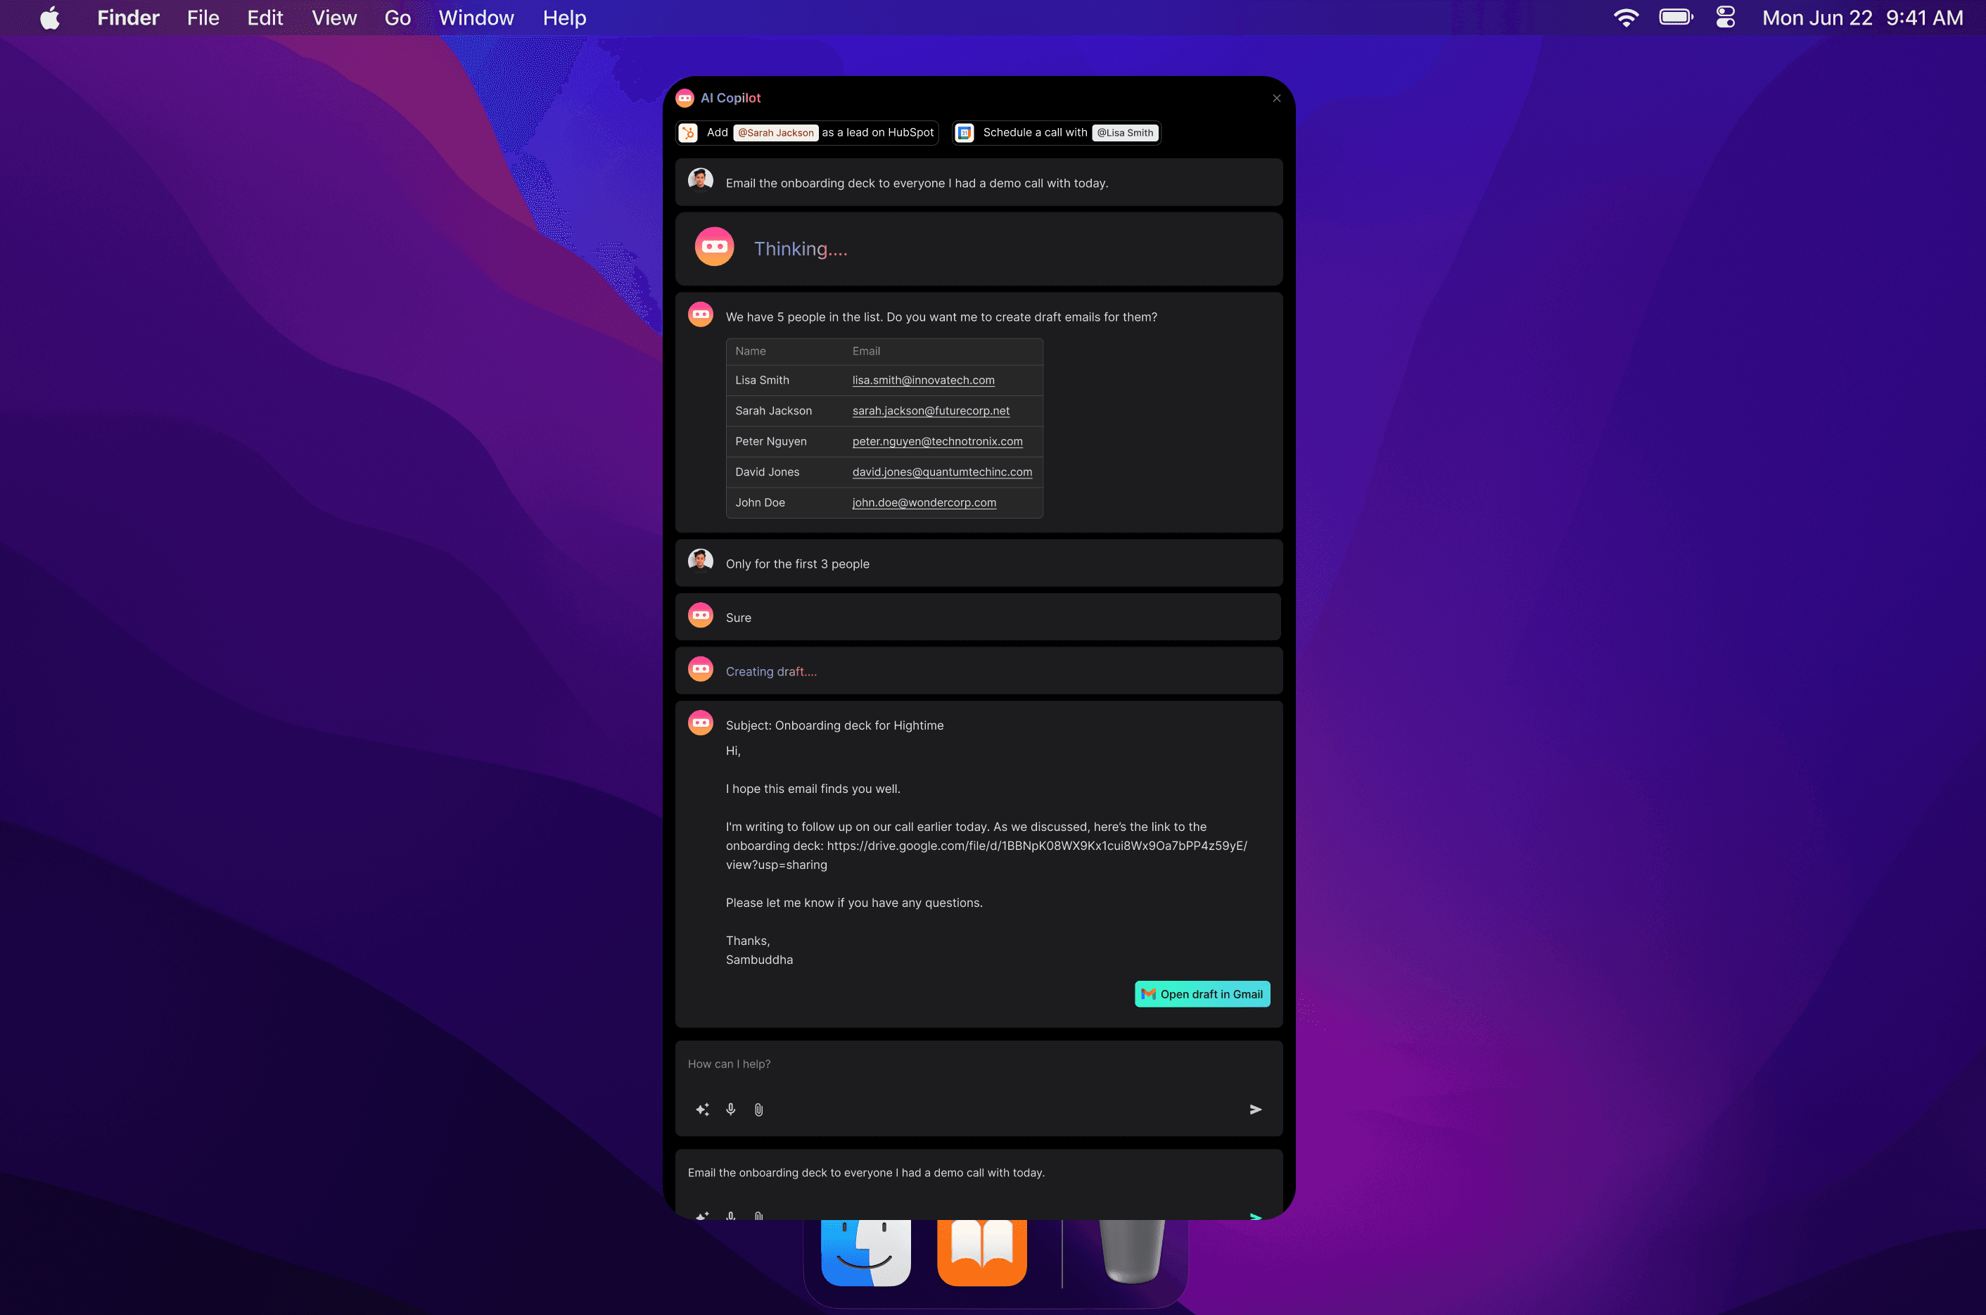Open the Edit menu
Viewport: 1986px width, 1315px height.
(265, 18)
